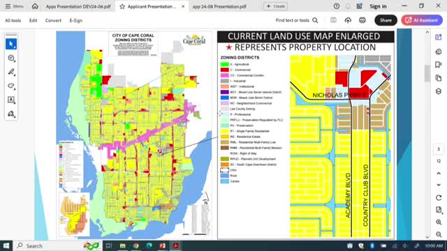Click the zoom out magnifier icon
447x251 pixels.
click(x=439, y=234)
